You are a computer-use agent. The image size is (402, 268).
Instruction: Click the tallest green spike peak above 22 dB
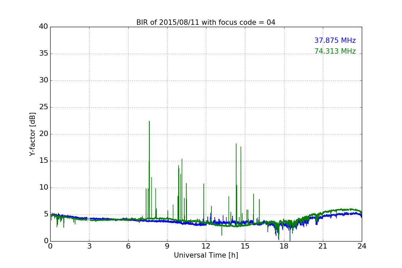(x=149, y=121)
